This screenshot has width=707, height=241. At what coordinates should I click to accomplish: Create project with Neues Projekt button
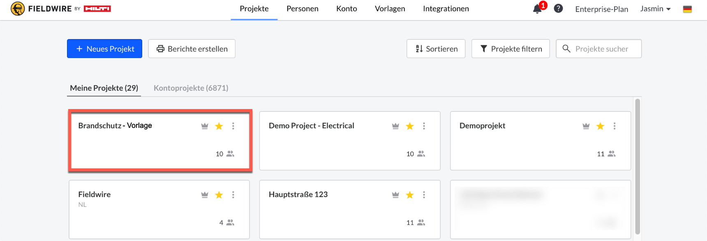104,49
